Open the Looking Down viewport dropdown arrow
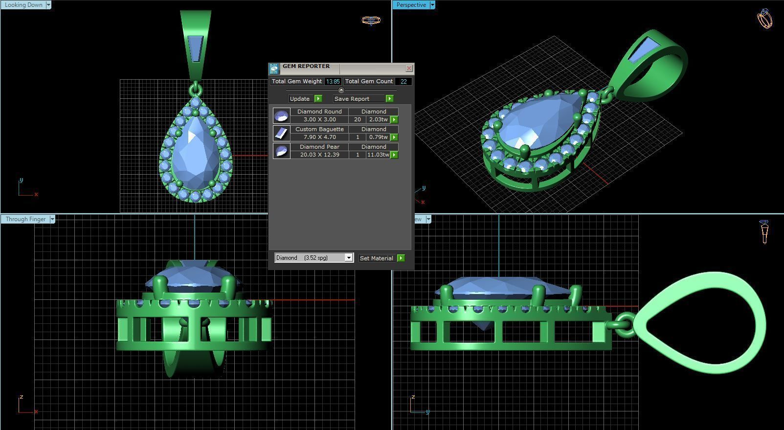This screenshot has height=430, width=784. coord(48,5)
